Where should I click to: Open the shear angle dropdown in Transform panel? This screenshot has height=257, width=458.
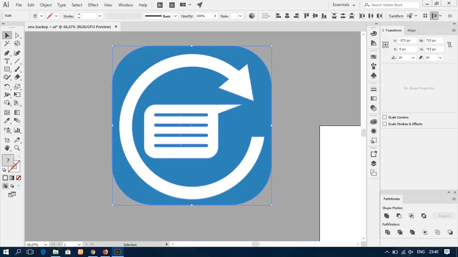pyautogui.click(x=440, y=57)
